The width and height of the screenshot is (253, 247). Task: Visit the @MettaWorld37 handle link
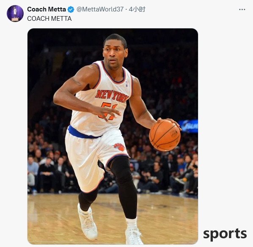pos(100,9)
